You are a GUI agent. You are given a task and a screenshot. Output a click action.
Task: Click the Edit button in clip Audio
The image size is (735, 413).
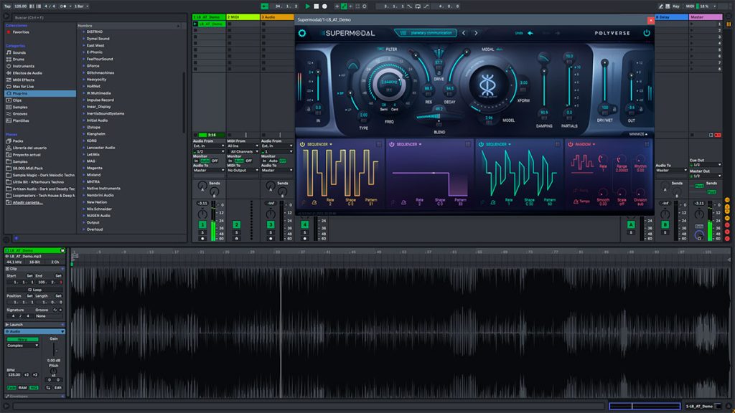(57, 388)
